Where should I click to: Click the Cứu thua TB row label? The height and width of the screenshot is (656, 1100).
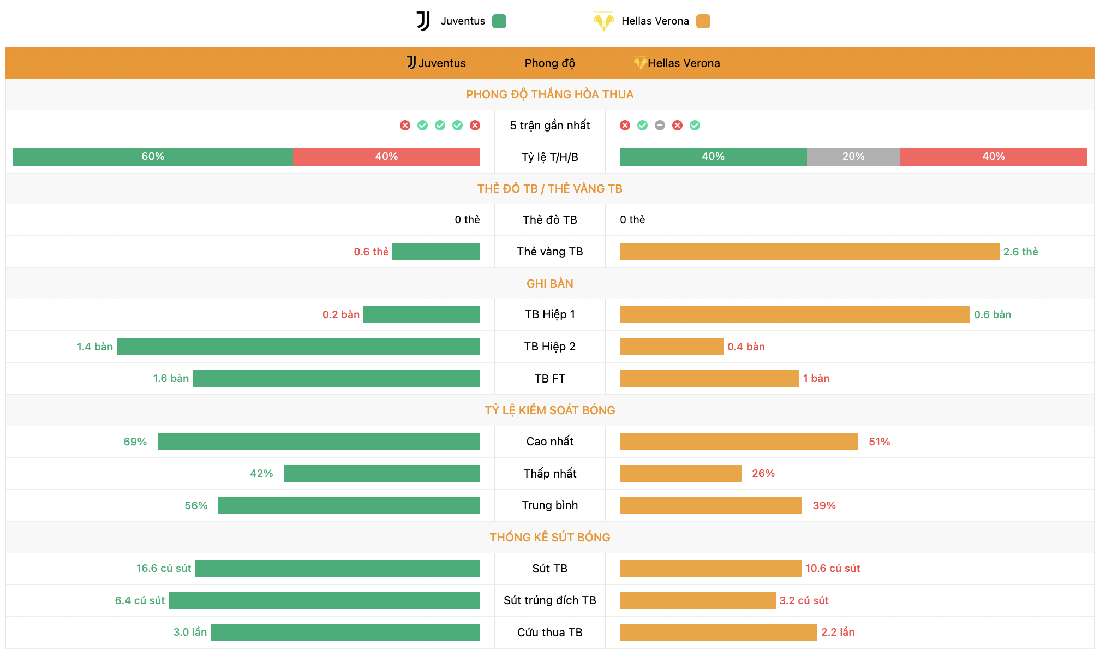[x=550, y=633]
